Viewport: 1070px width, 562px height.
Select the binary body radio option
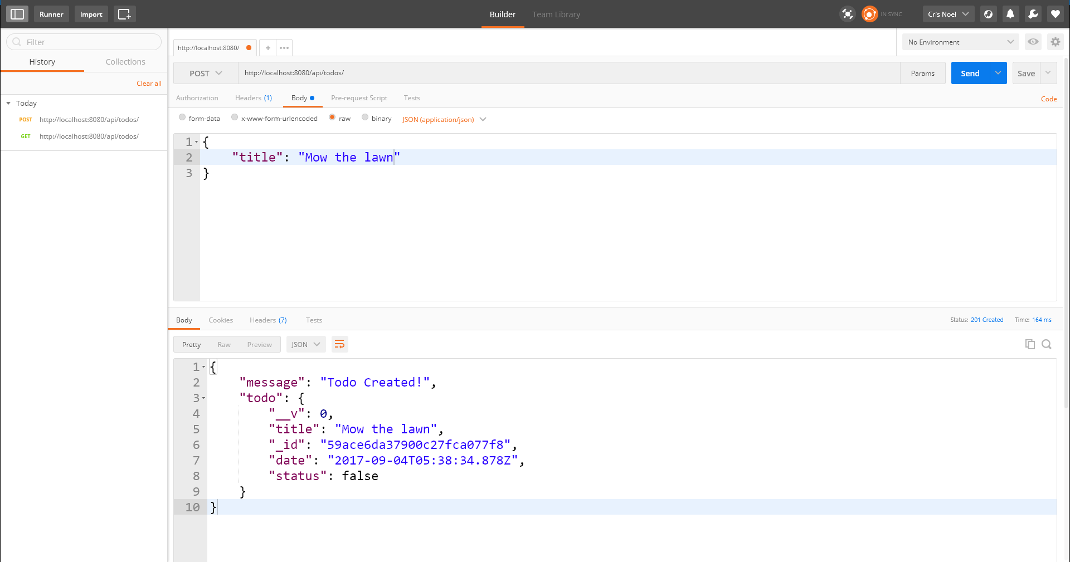[365, 118]
